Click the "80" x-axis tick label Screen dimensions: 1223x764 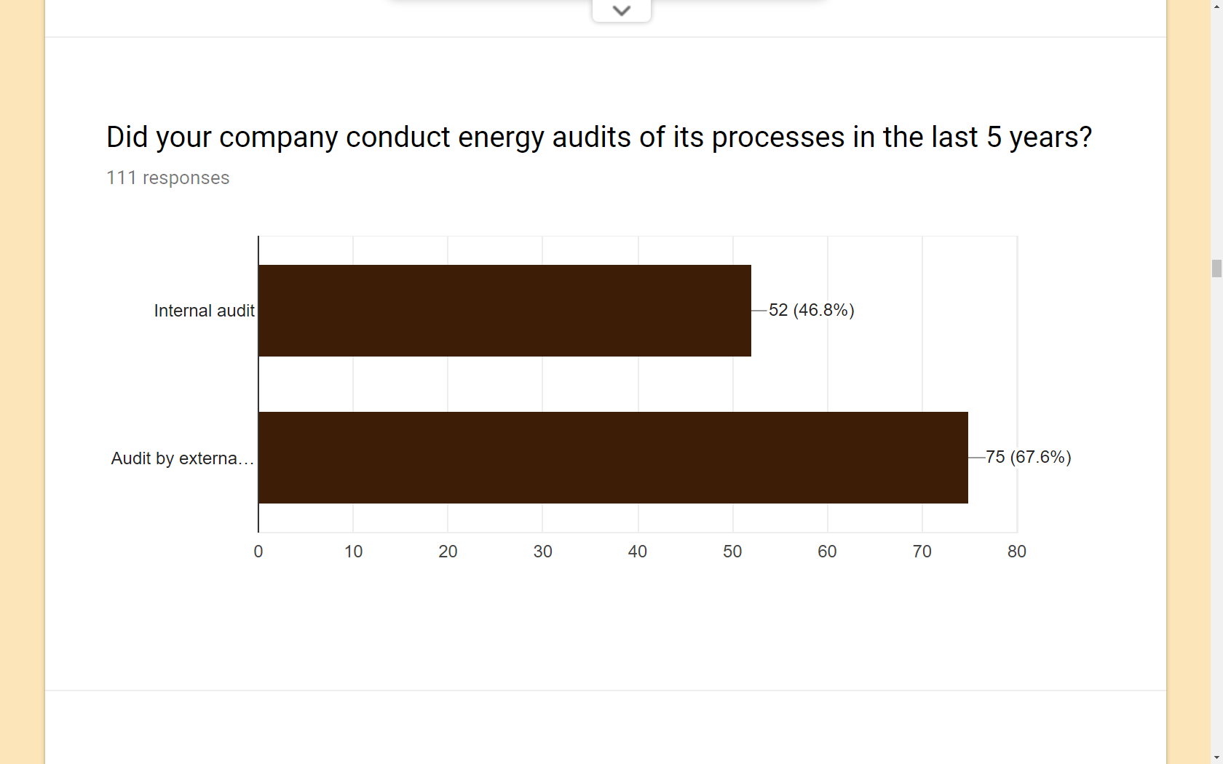1017,552
